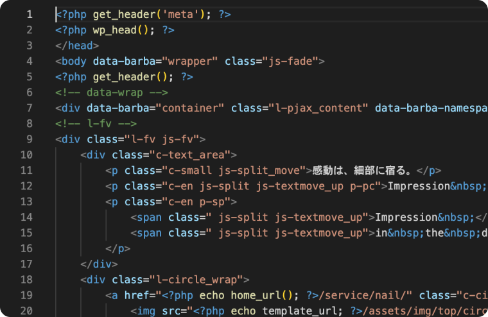The height and width of the screenshot is (317, 488).
Task: Click template_url on line 20
Action: [x=300, y=311]
